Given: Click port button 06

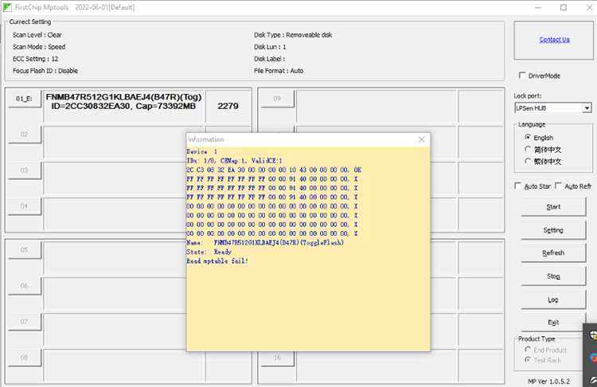Looking at the screenshot, I should pyautogui.click(x=25, y=286).
